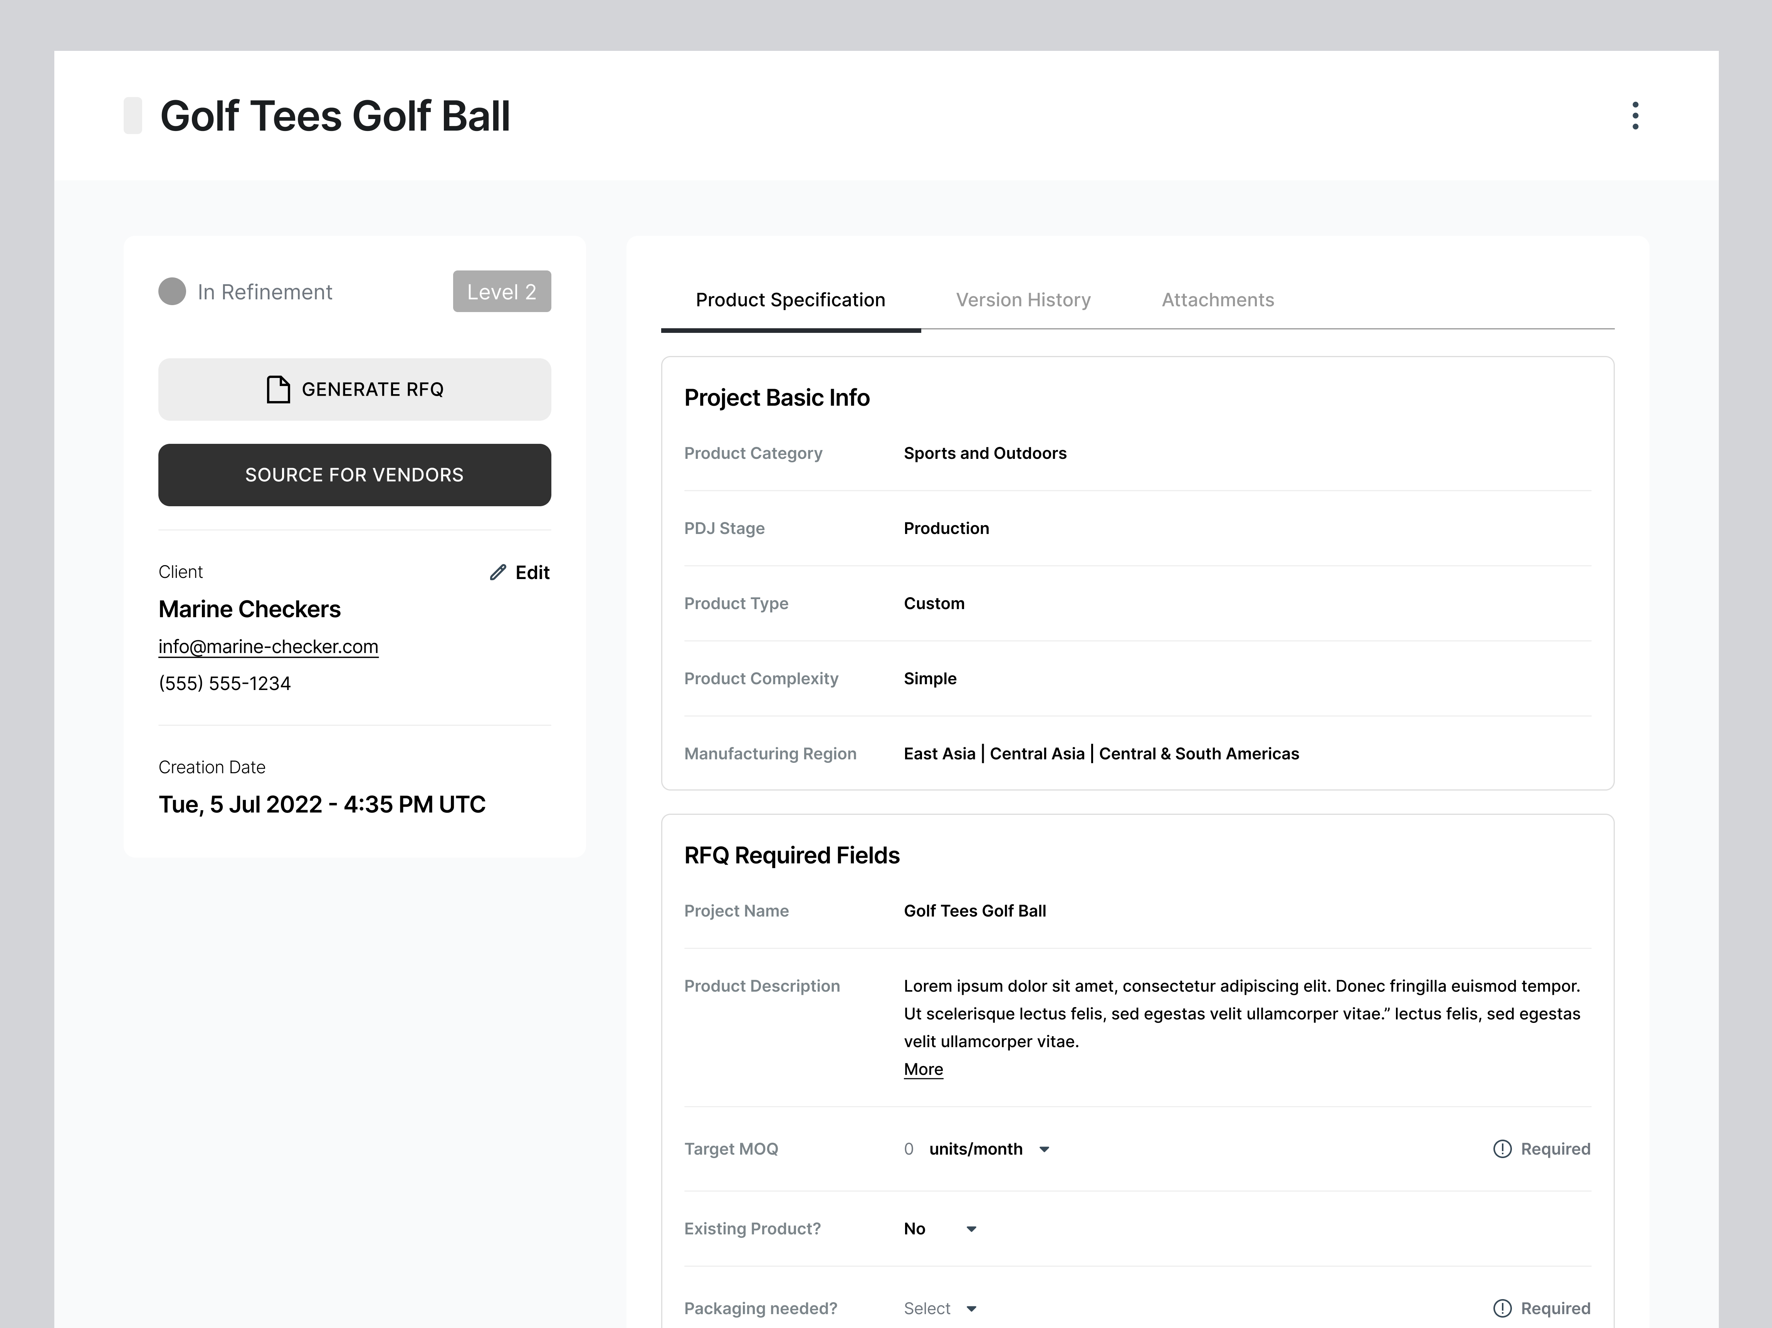Click the Source for Vendors button

click(354, 474)
